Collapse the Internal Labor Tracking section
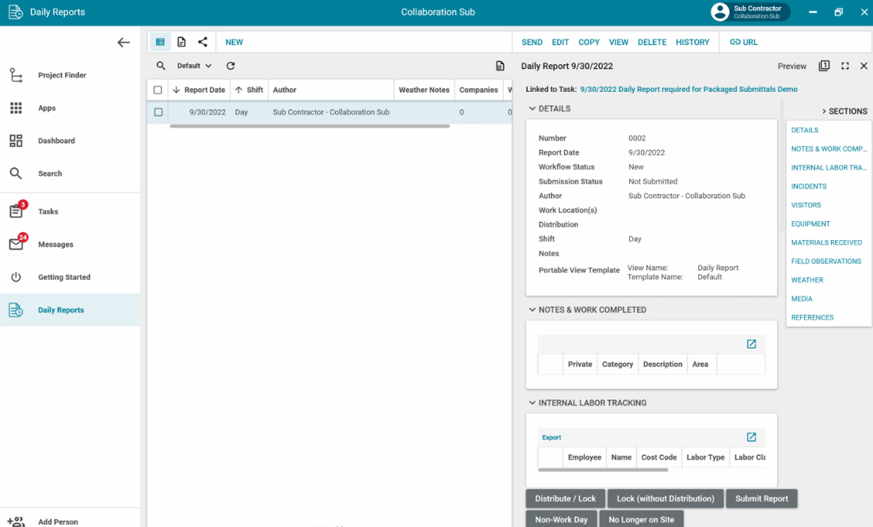 [x=532, y=403]
